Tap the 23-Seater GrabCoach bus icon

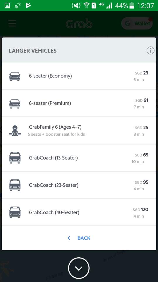15,185
